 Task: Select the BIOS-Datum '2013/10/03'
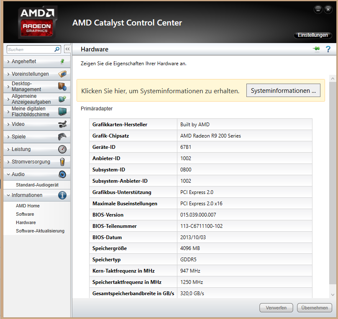[193, 237]
